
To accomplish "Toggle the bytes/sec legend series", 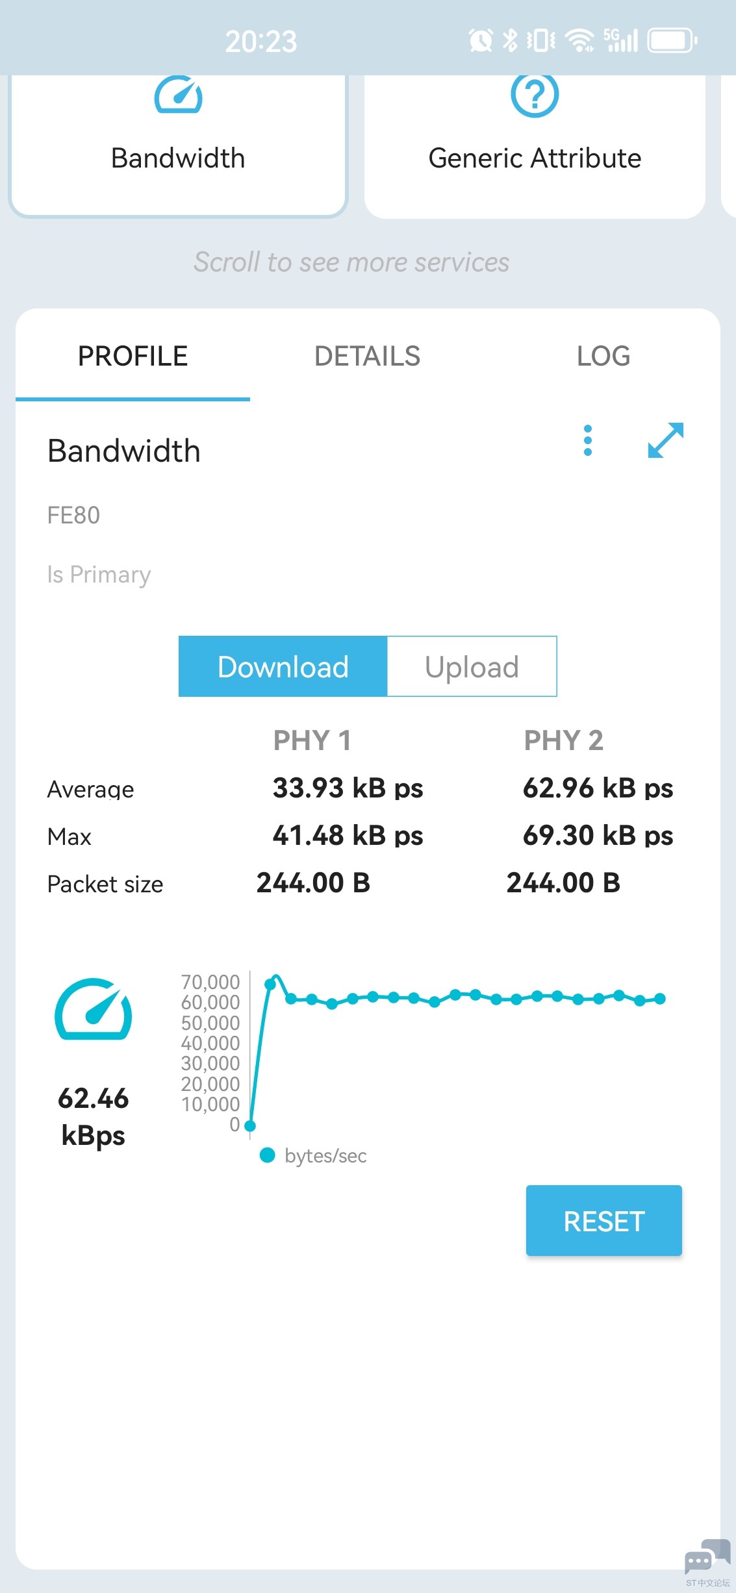I will click(x=313, y=1155).
